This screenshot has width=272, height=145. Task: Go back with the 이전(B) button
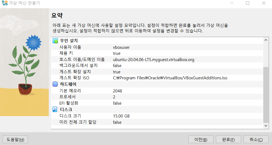pyautogui.click(x=201, y=139)
